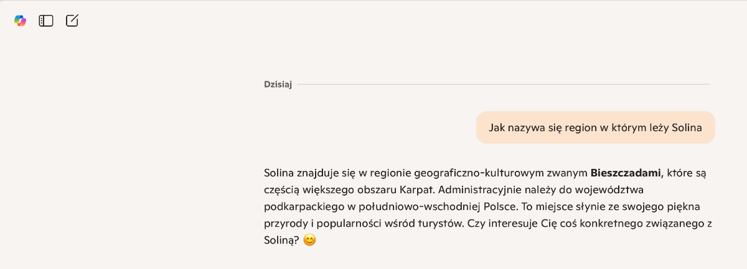Click the Copilot logo icon
Viewport: 747px width, 269px height.
[21, 21]
